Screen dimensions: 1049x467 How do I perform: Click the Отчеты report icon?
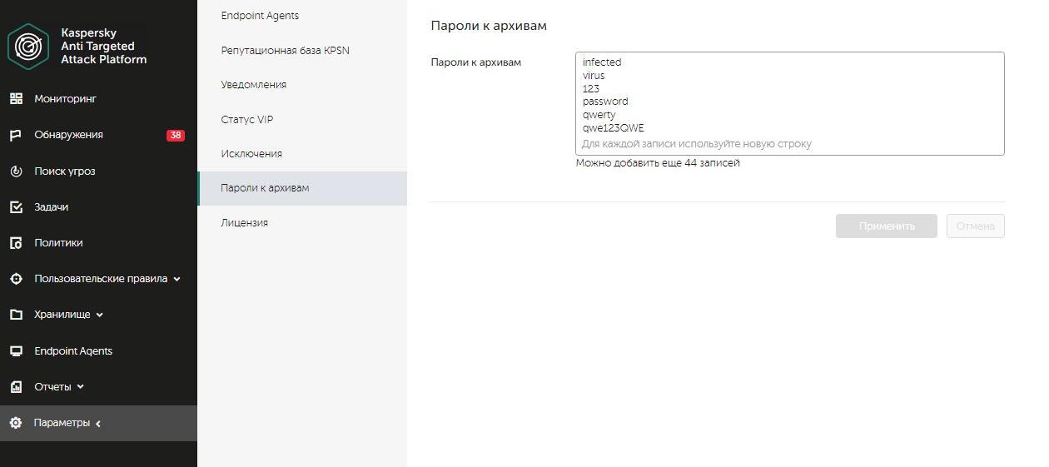(x=16, y=387)
